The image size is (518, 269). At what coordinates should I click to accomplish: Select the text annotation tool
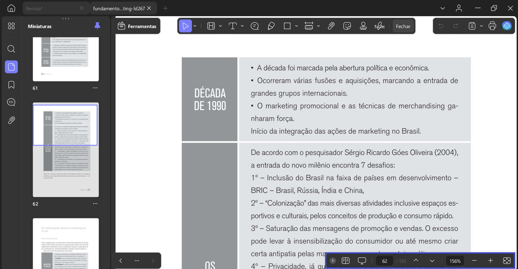tap(233, 26)
